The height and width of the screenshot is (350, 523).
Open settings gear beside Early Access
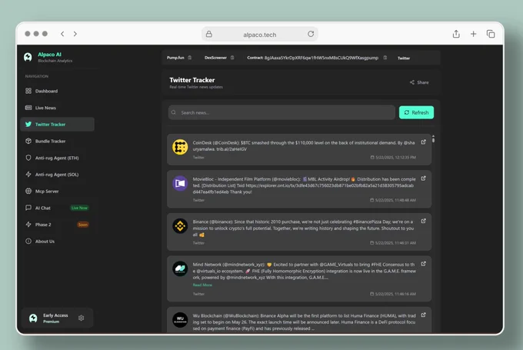click(x=81, y=318)
